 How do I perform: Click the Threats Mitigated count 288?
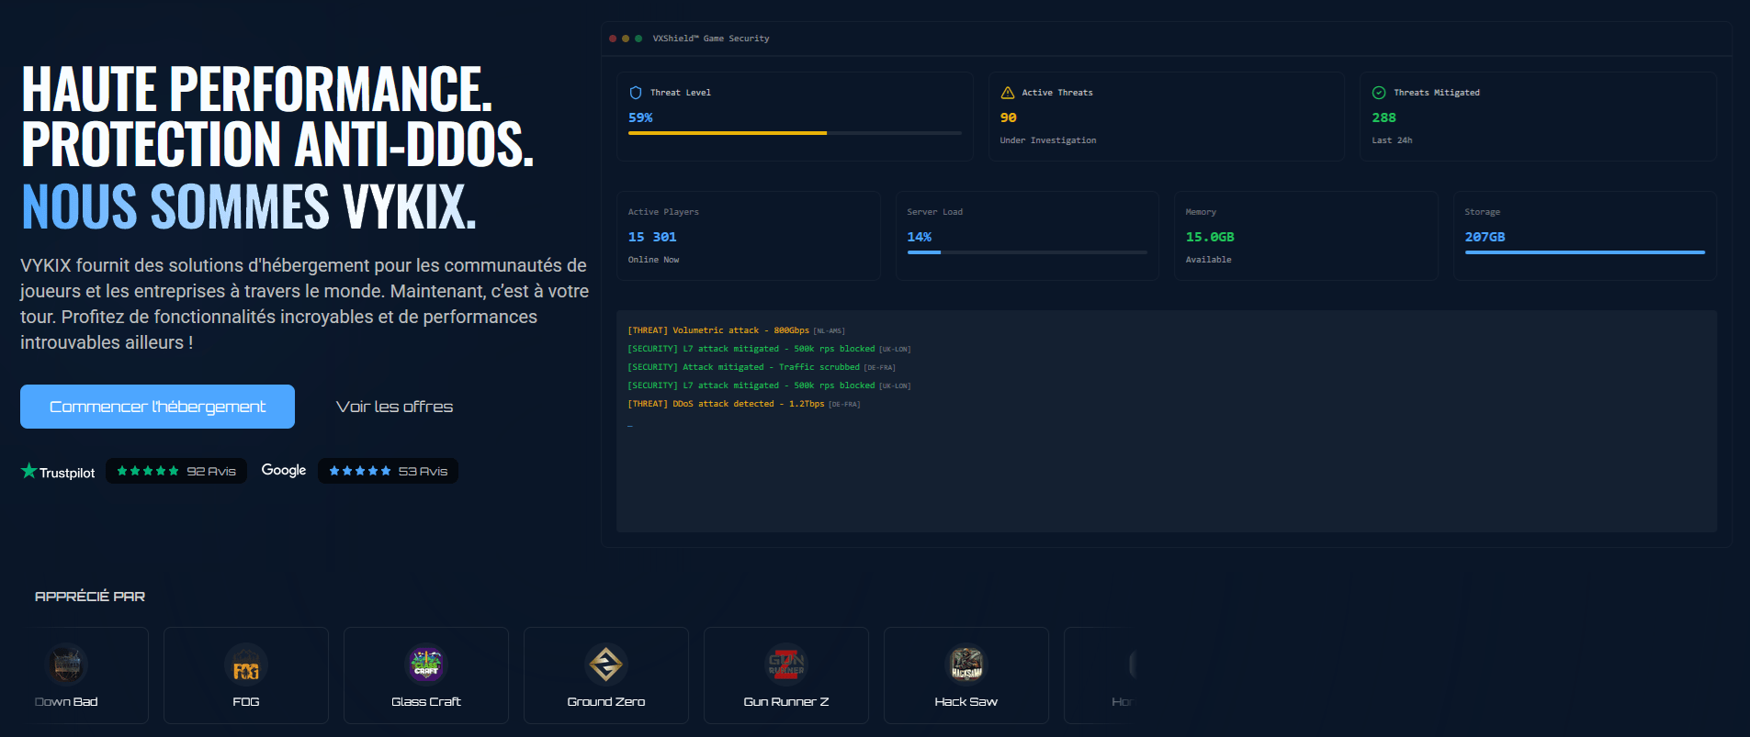click(1383, 117)
